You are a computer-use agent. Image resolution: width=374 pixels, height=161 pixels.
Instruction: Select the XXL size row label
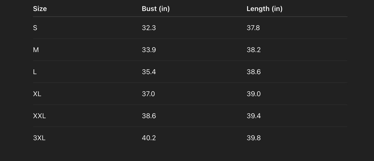pos(39,116)
